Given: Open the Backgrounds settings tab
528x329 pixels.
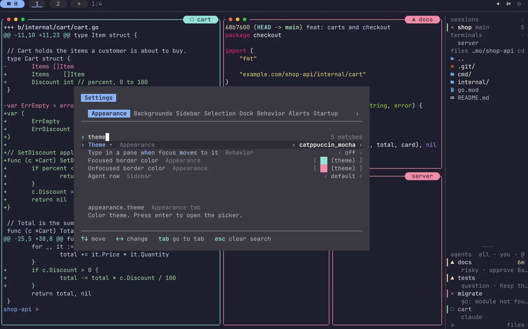Looking at the screenshot, I should pos(153,114).
